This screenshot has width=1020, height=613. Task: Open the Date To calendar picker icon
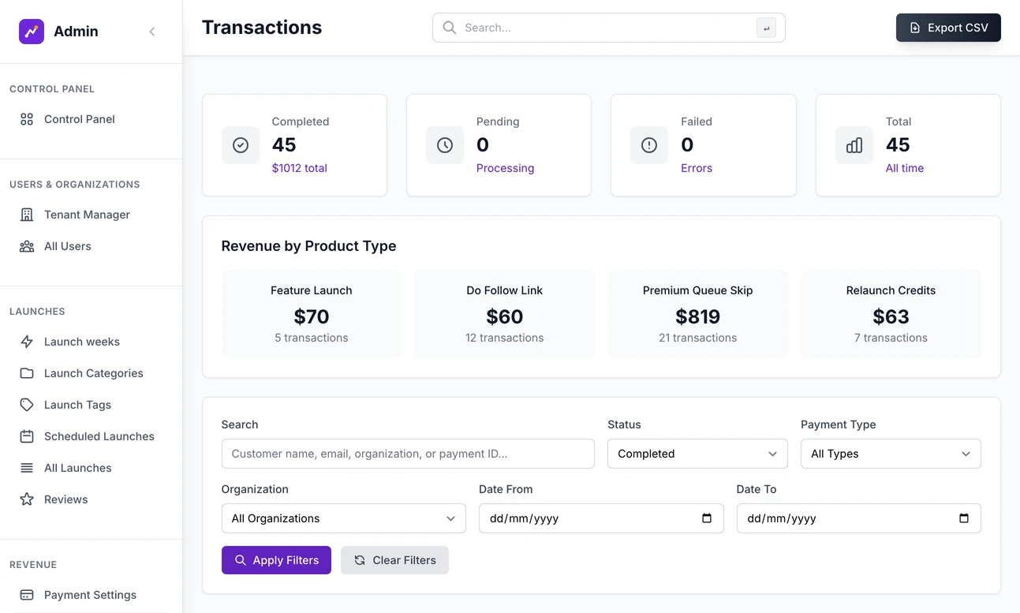964,518
